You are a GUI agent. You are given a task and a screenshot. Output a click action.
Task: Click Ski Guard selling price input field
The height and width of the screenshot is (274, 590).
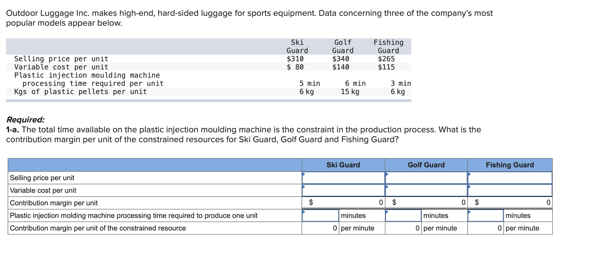click(343, 178)
